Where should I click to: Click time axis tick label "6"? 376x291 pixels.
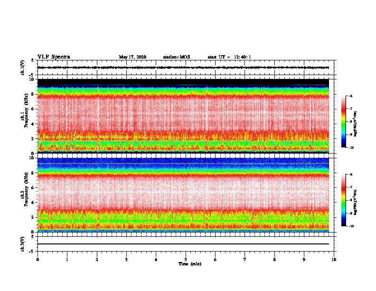tap(216, 260)
